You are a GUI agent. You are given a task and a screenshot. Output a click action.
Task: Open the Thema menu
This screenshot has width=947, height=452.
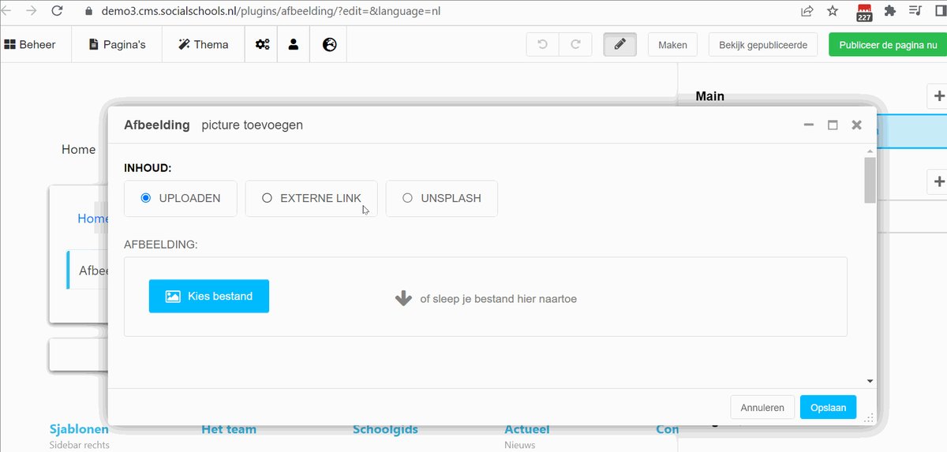204,44
